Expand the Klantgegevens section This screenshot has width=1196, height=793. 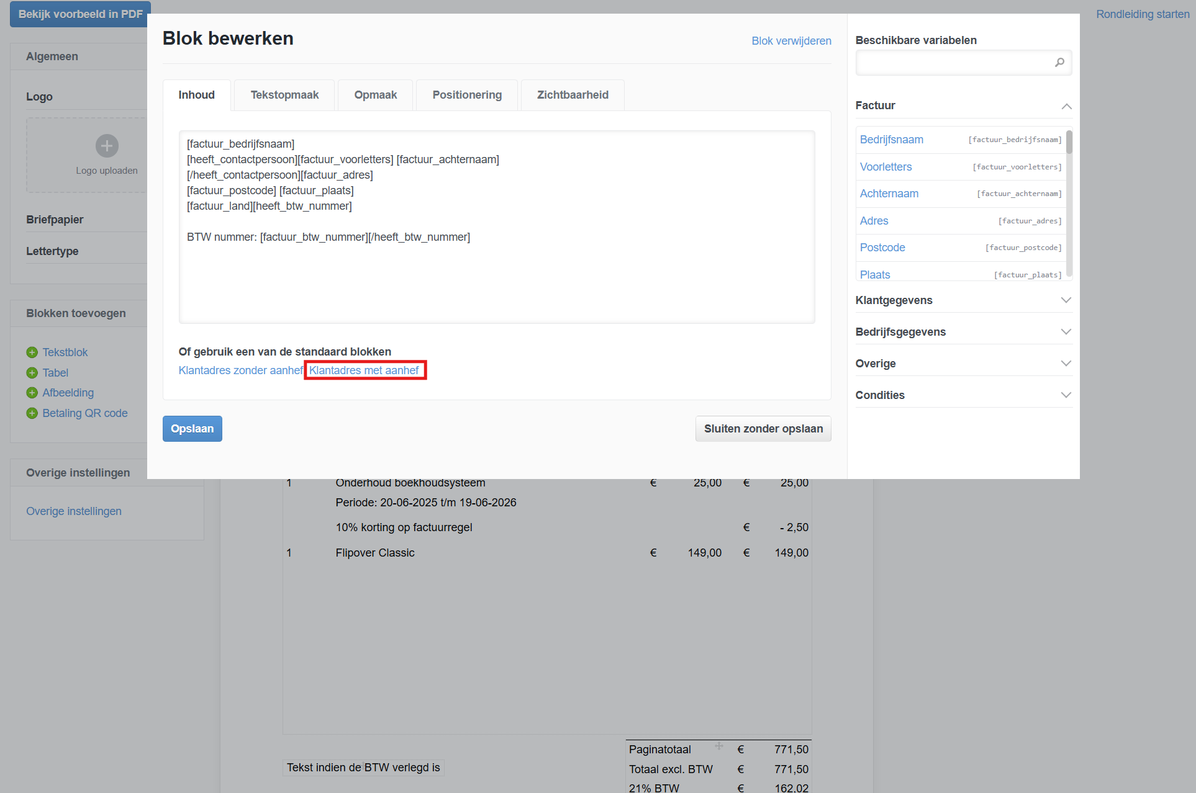pos(1066,300)
